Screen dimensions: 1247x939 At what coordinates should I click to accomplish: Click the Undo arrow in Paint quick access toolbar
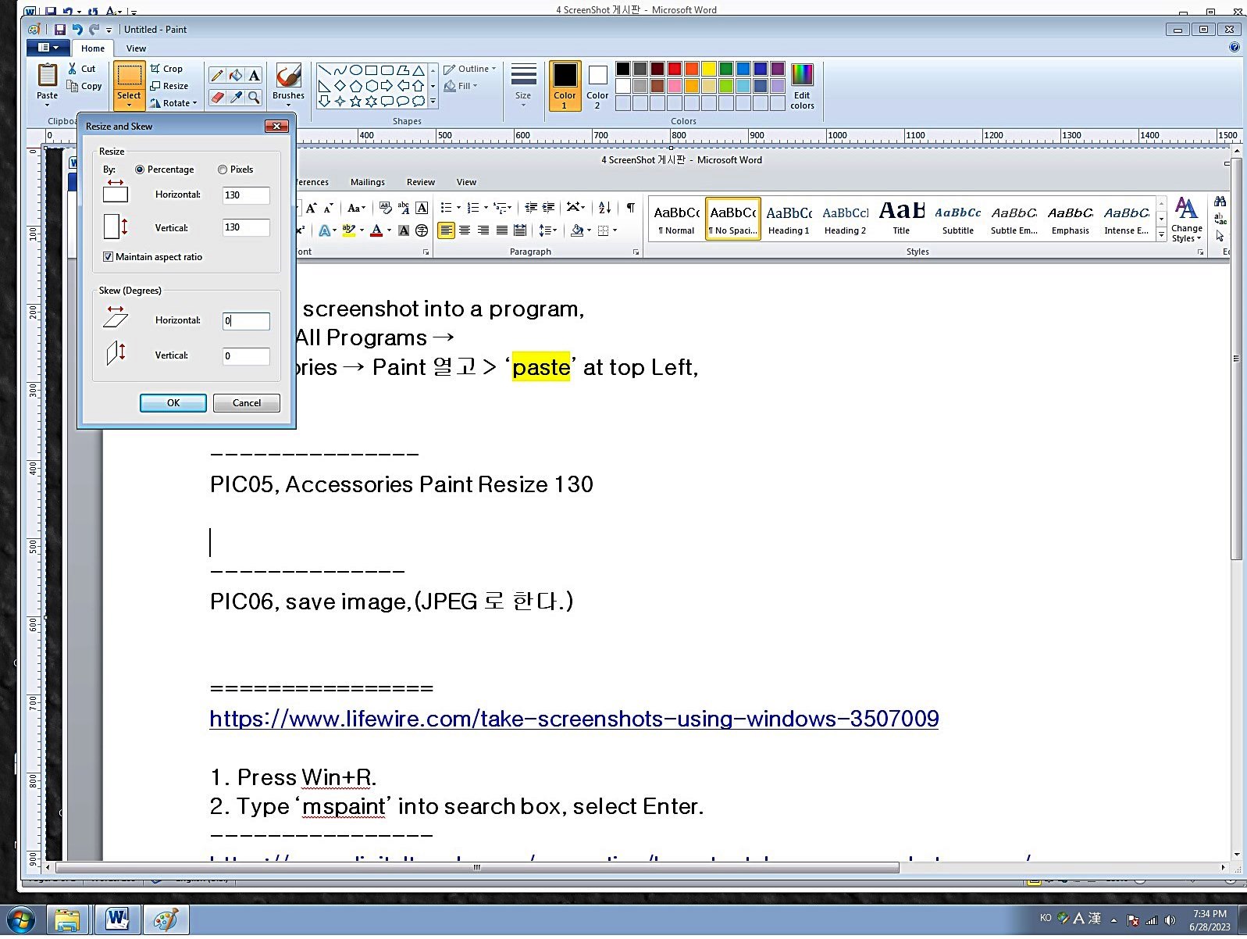[77, 30]
